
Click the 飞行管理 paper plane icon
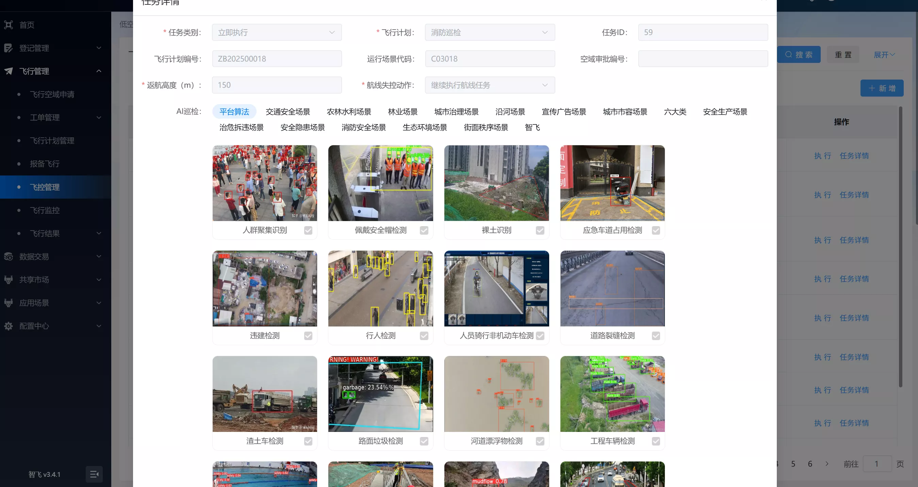9,71
